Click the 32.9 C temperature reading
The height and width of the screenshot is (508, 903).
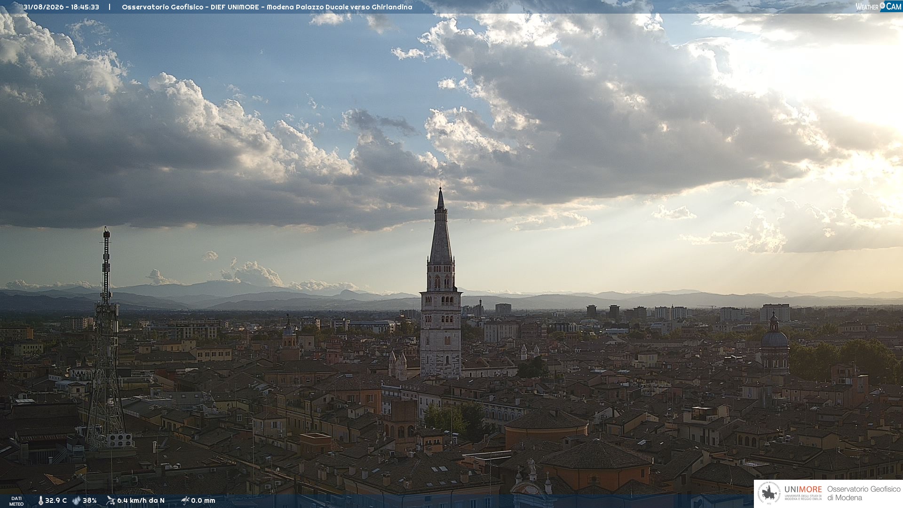[x=56, y=500]
